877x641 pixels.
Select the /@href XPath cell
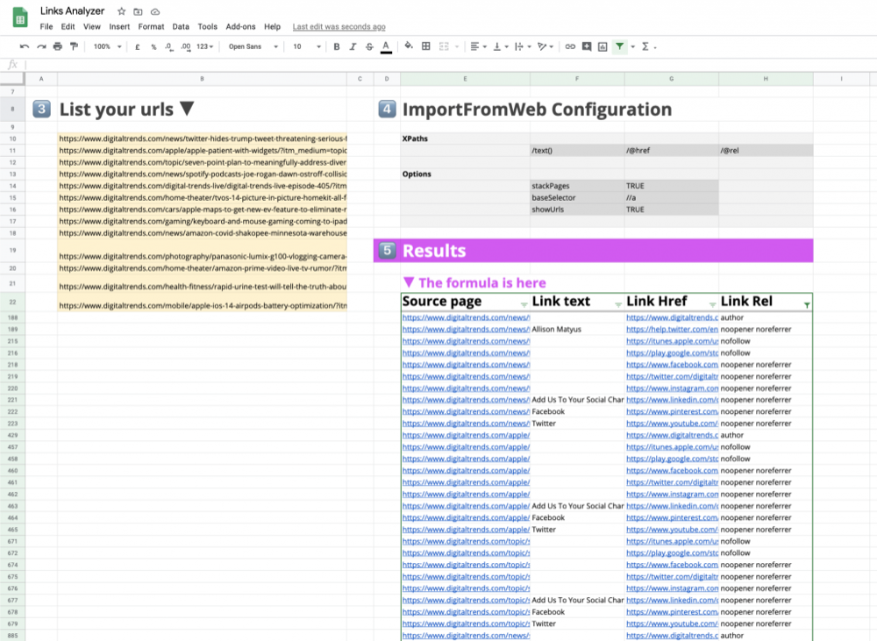pyautogui.click(x=672, y=151)
